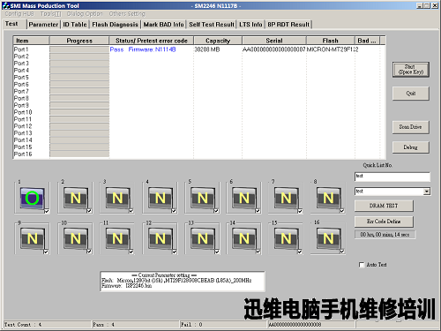This screenshot has height=331, width=441.
Task: Click the Port 1 progress bar
Action: (79, 49)
